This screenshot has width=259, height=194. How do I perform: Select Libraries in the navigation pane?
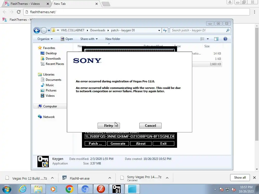[49, 75]
